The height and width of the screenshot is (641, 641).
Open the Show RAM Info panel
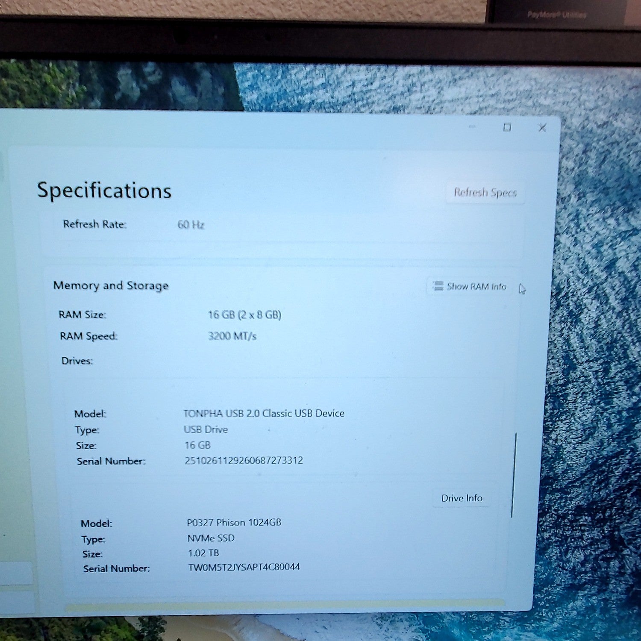pyautogui.click(x=469, y=286)
